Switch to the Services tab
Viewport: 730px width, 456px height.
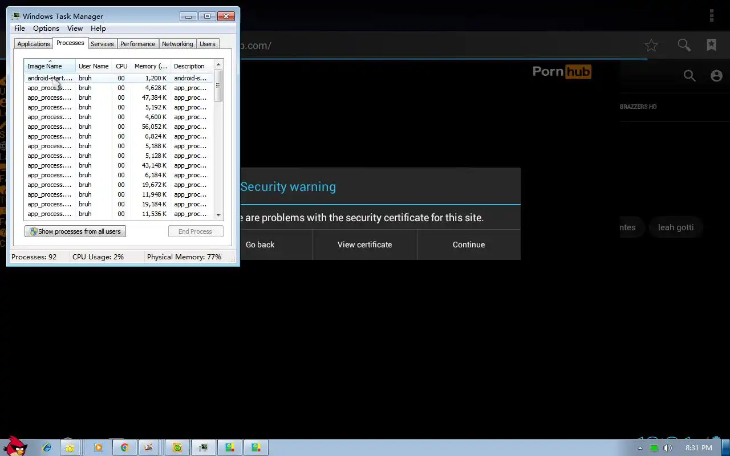[x=102, y=44]
